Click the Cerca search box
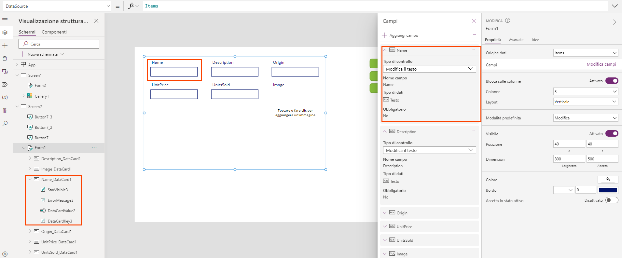This screenshot has width=622, height=258. coord(59,44)
